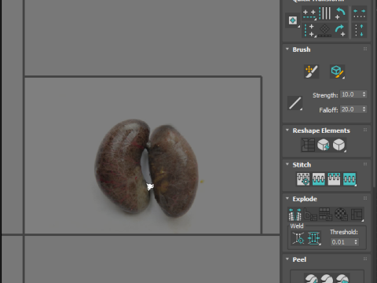Image resolution: width=377 pixels, height=283 pixels.
Task: Rotate selection clockwise 90 degrees around pivot
Action: (x=340, y=31)
